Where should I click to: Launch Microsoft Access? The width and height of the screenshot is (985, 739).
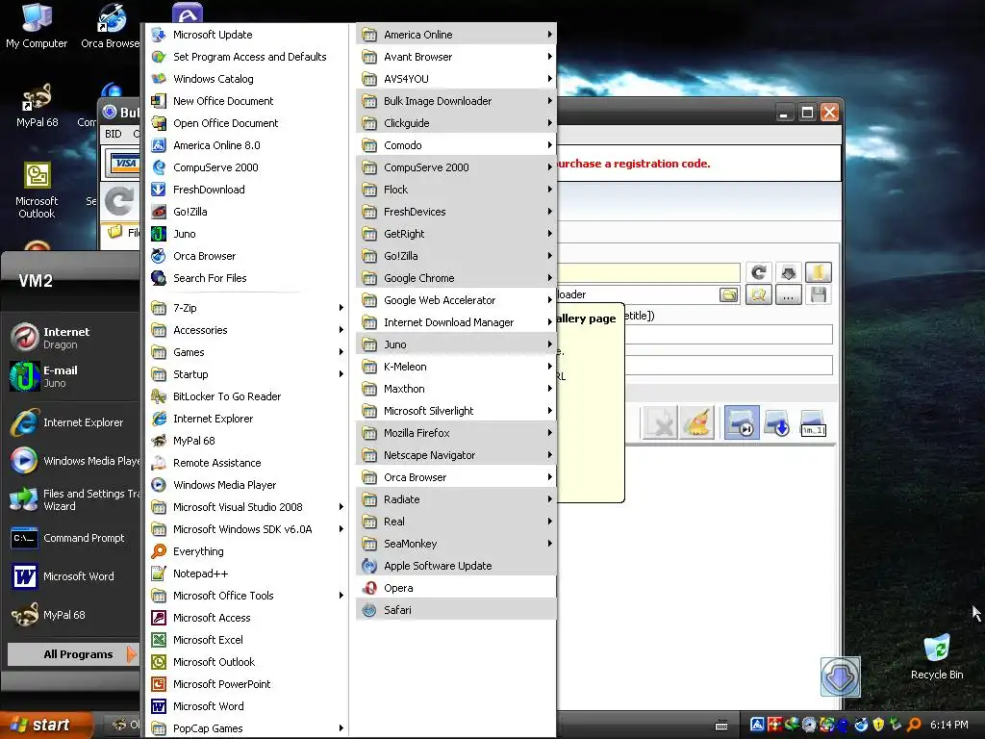pyautogui.click(x=246, y=618)
